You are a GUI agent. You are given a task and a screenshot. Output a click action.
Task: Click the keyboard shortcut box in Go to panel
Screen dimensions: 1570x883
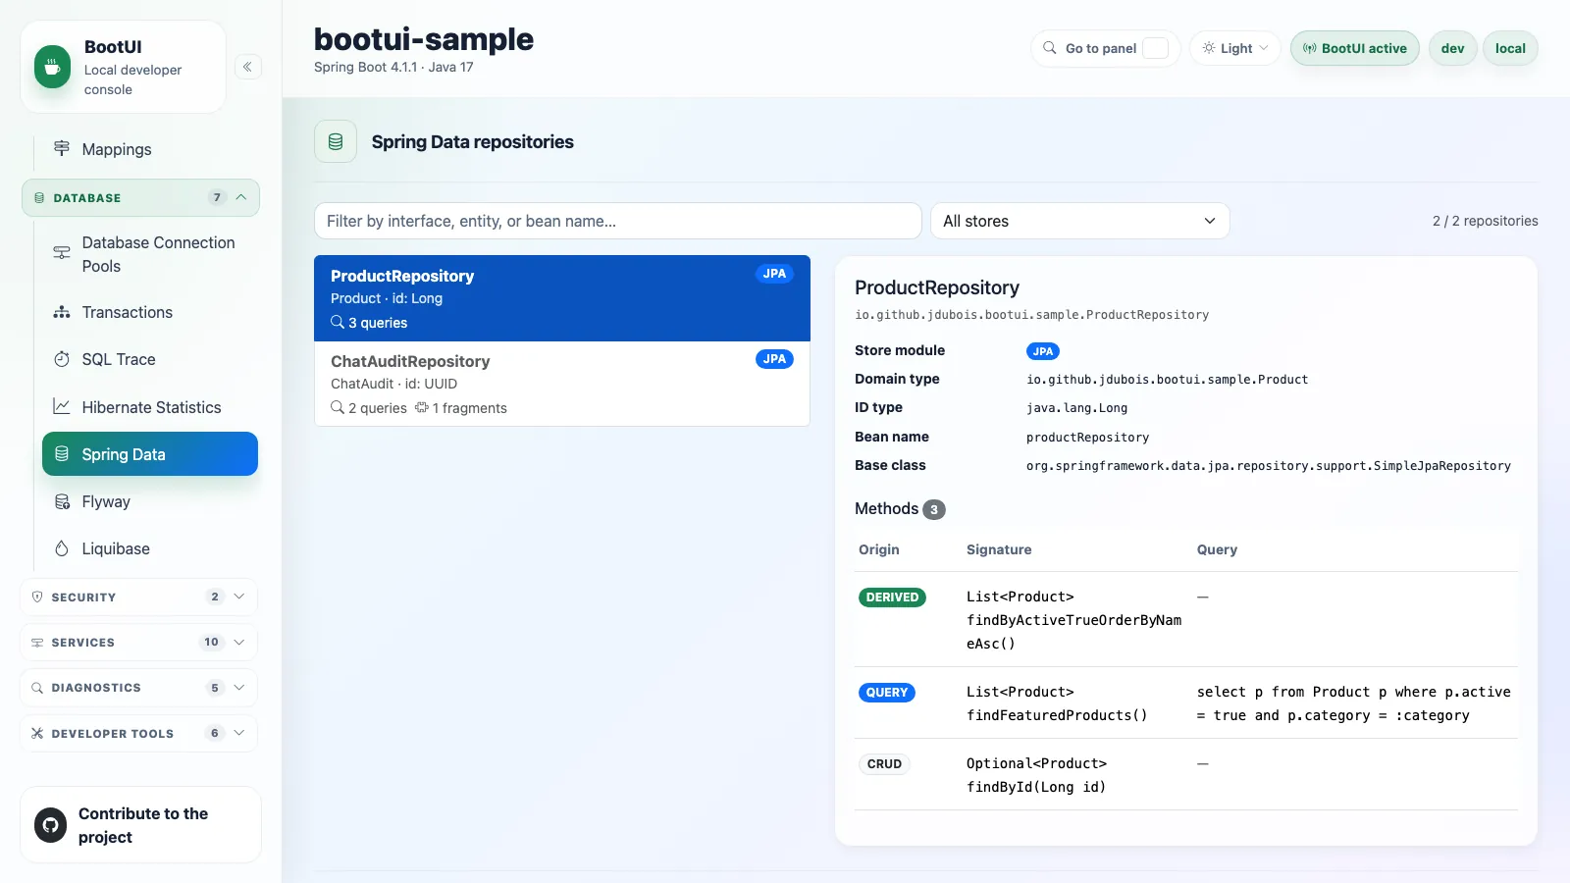coord(1156,48)
